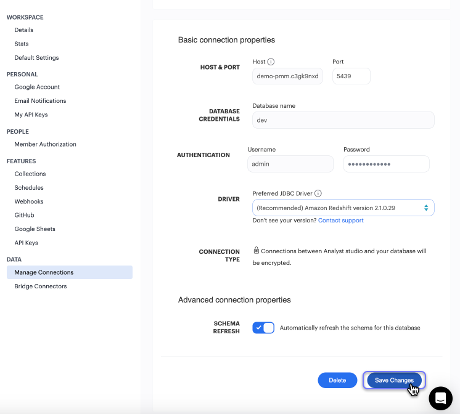Click the Port input field
Screen dimensions: 460x414
click(351, 76)
